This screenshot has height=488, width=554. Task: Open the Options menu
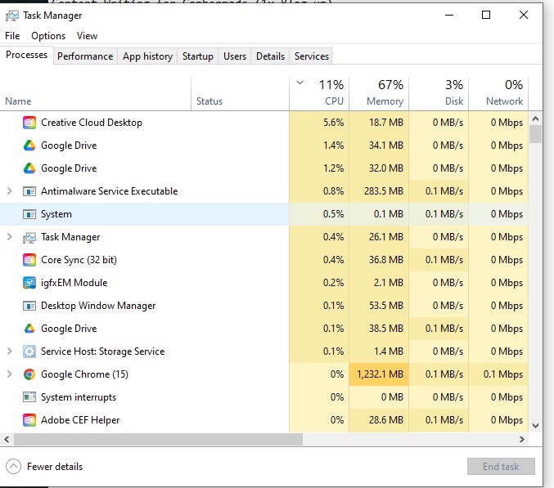click(x=48, y=36)
